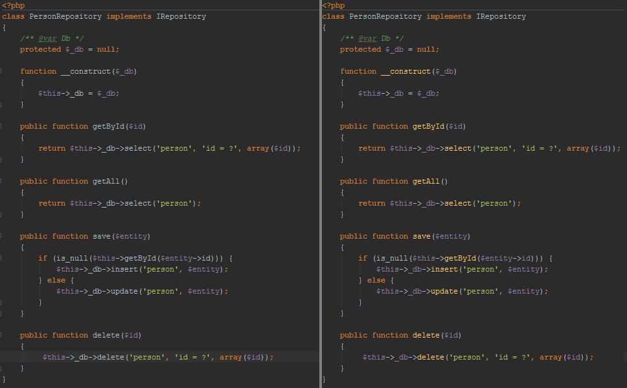Click the IRepository interface name in right pane
This screenshot has width=627, height=388.
click(501, 16)
